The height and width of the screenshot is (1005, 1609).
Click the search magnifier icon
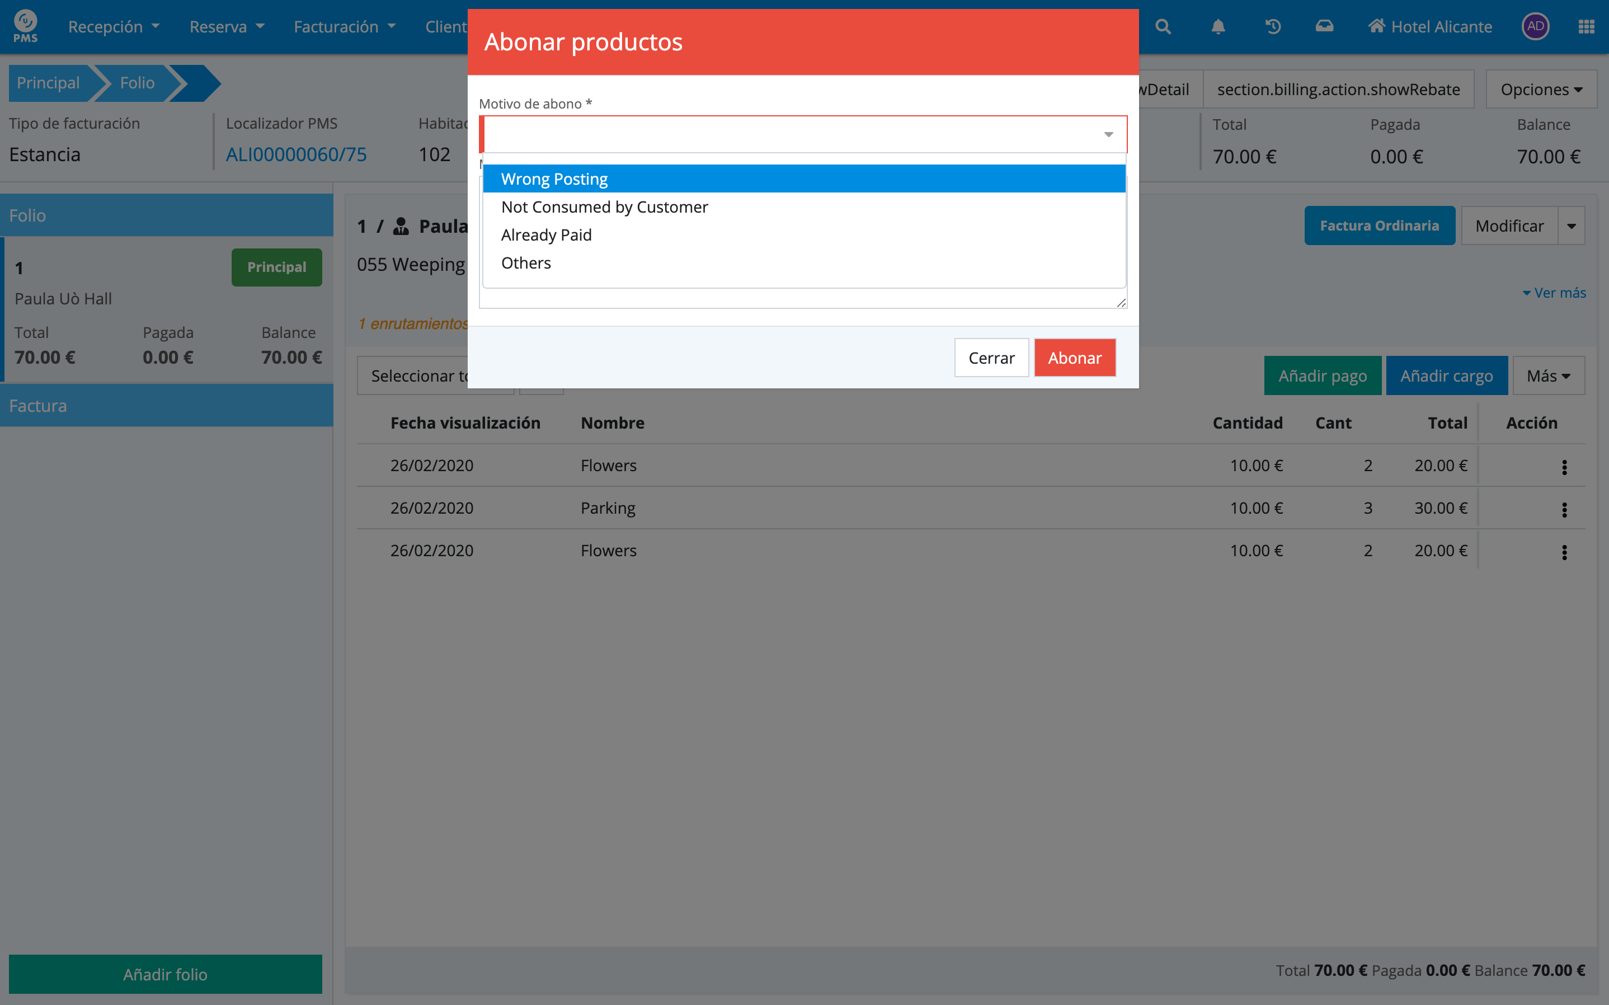1163,27
